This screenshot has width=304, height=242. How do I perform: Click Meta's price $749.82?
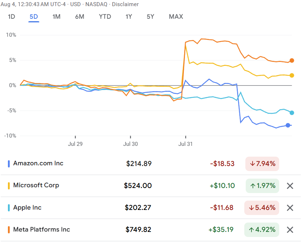[138, 230]
